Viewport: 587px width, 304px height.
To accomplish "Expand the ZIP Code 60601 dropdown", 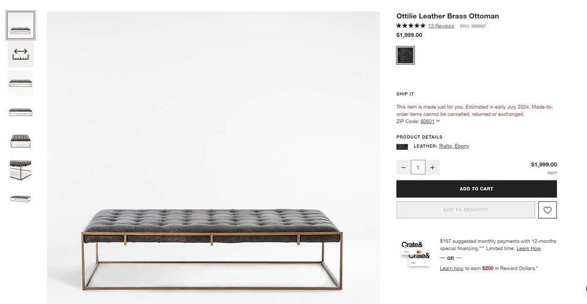I will click(x=430, y=121).
